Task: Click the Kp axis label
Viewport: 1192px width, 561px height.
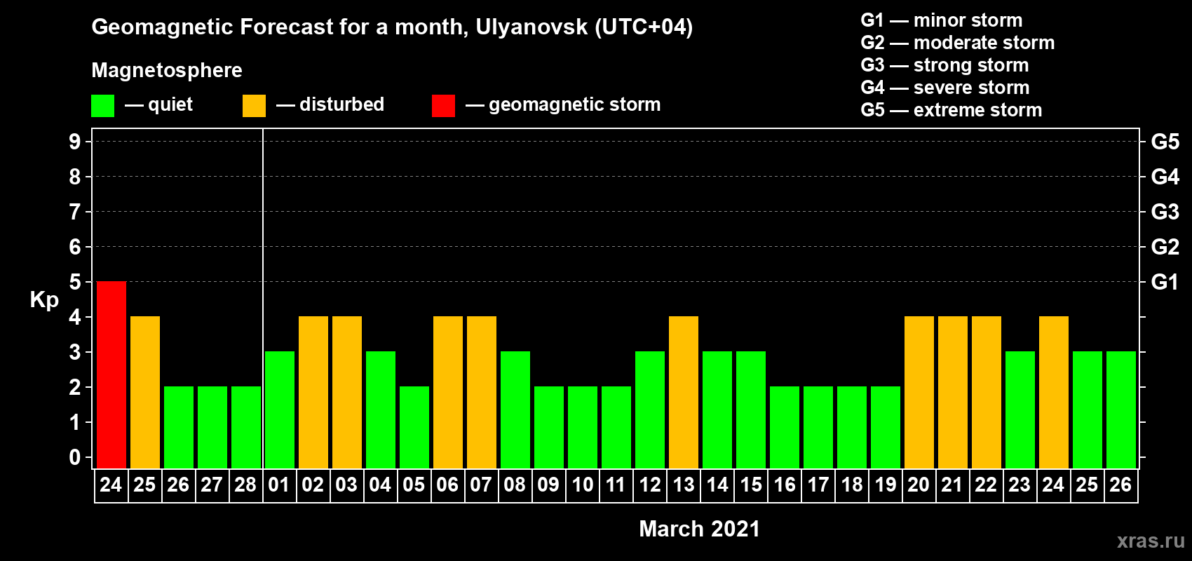Action: (44, 299)
